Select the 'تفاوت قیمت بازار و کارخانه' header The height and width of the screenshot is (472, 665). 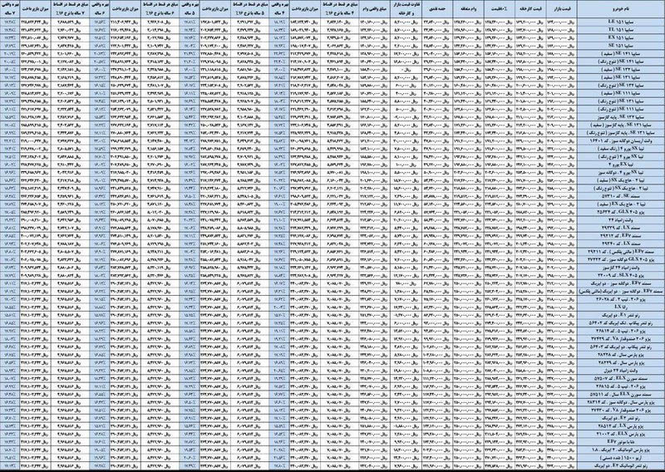pos(406,9)
